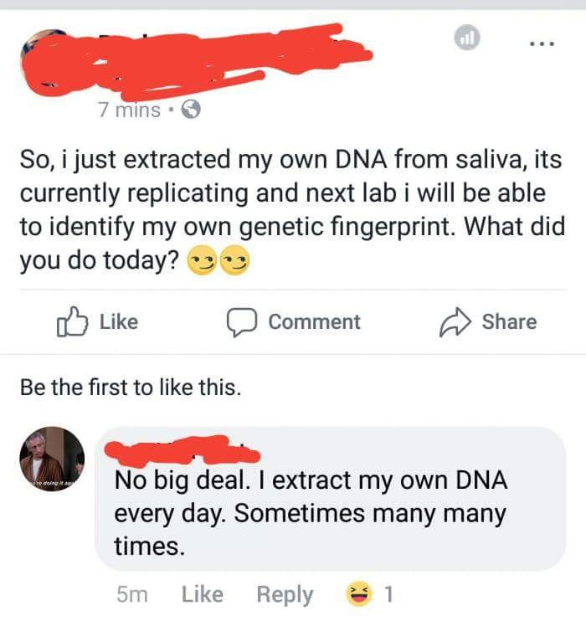586x621 pixels.
Task: Tap the thumbs-up Like icon under the post
Action: pos(72,322)
